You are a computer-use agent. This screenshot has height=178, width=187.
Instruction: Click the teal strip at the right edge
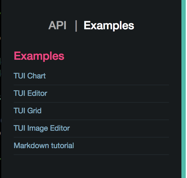184,89
